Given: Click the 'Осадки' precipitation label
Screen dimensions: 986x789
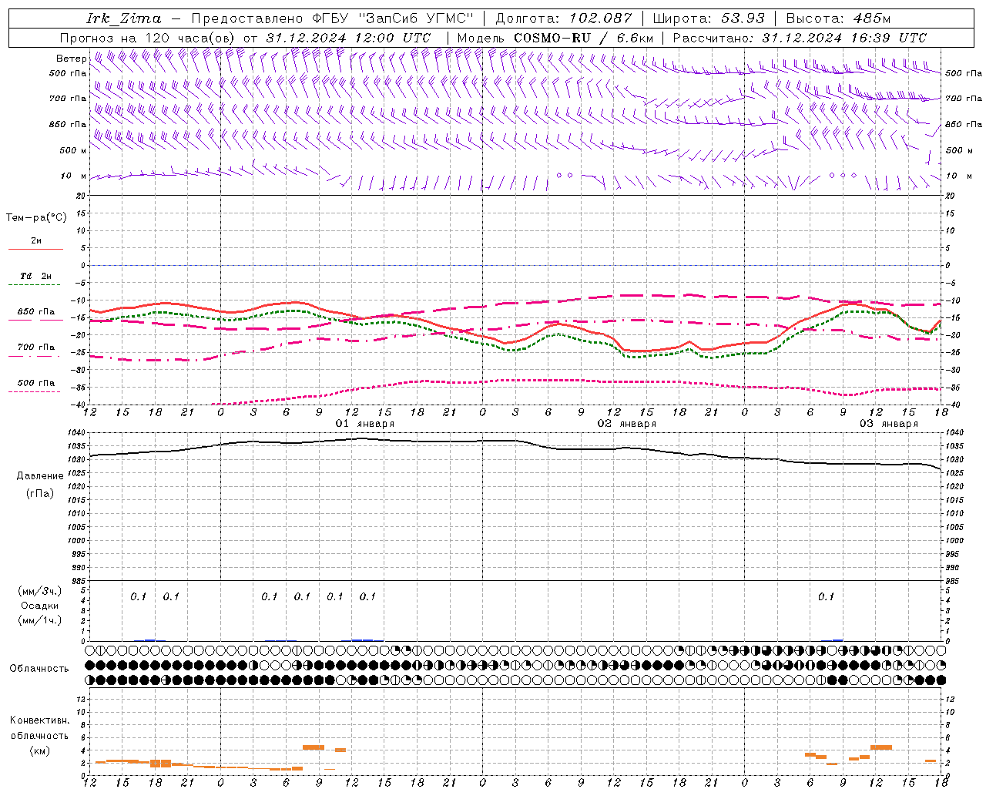Looking at the screenshot, I should 40,606.
